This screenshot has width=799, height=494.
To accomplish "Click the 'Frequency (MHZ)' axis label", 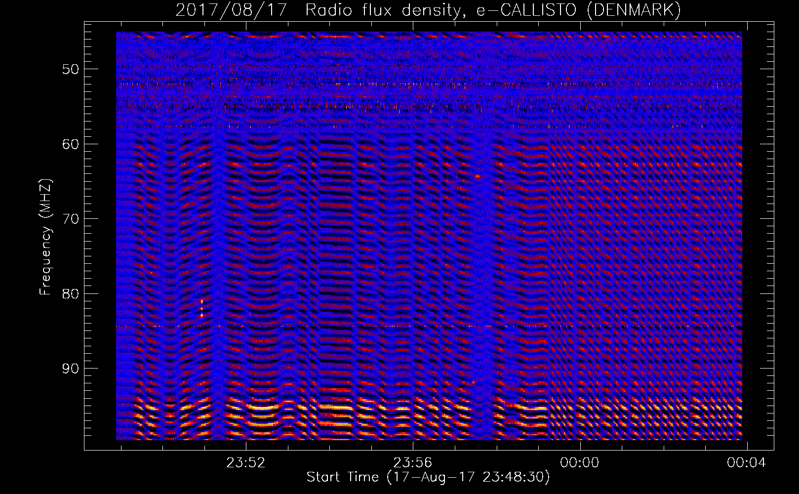I will 45,238.
